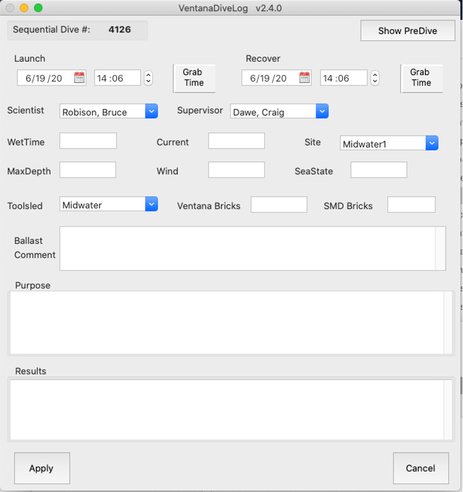Expand the Scientist dropdown

click(x=151, y=112)
